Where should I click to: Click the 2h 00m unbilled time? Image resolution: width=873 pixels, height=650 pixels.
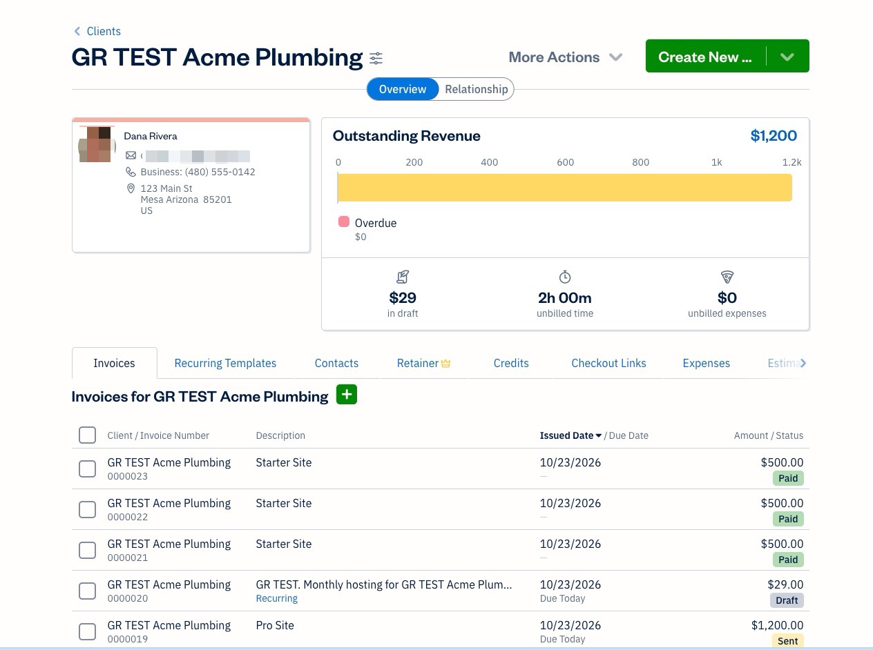(565, 297)
